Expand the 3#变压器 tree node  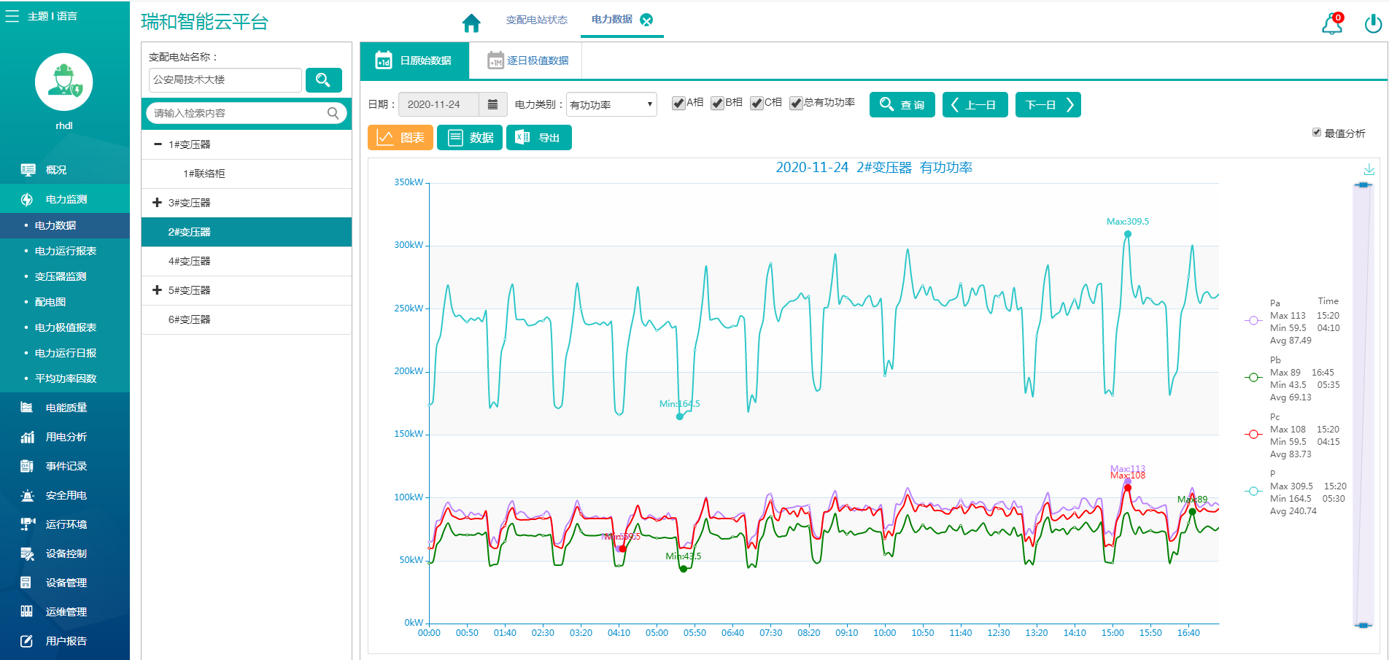157,203
